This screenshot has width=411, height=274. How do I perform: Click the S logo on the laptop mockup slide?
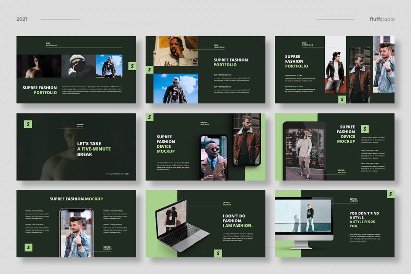coord(218,253)
